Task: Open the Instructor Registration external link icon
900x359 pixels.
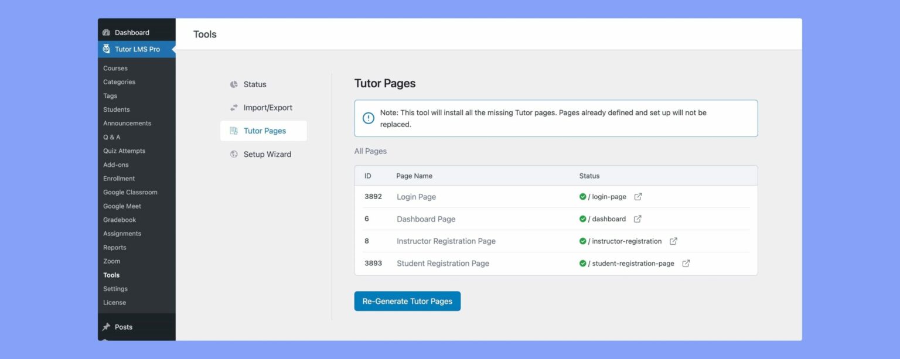Action: (x=673, y=241)
